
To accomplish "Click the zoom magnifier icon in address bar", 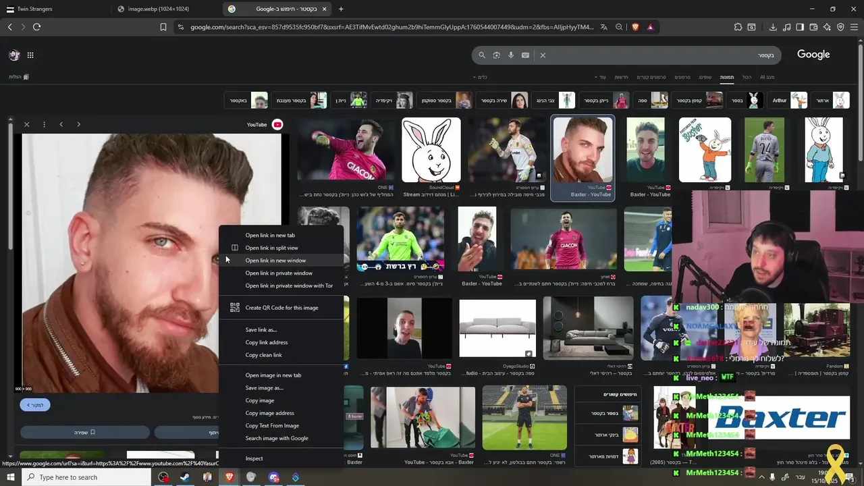I will tap(619, 27).
